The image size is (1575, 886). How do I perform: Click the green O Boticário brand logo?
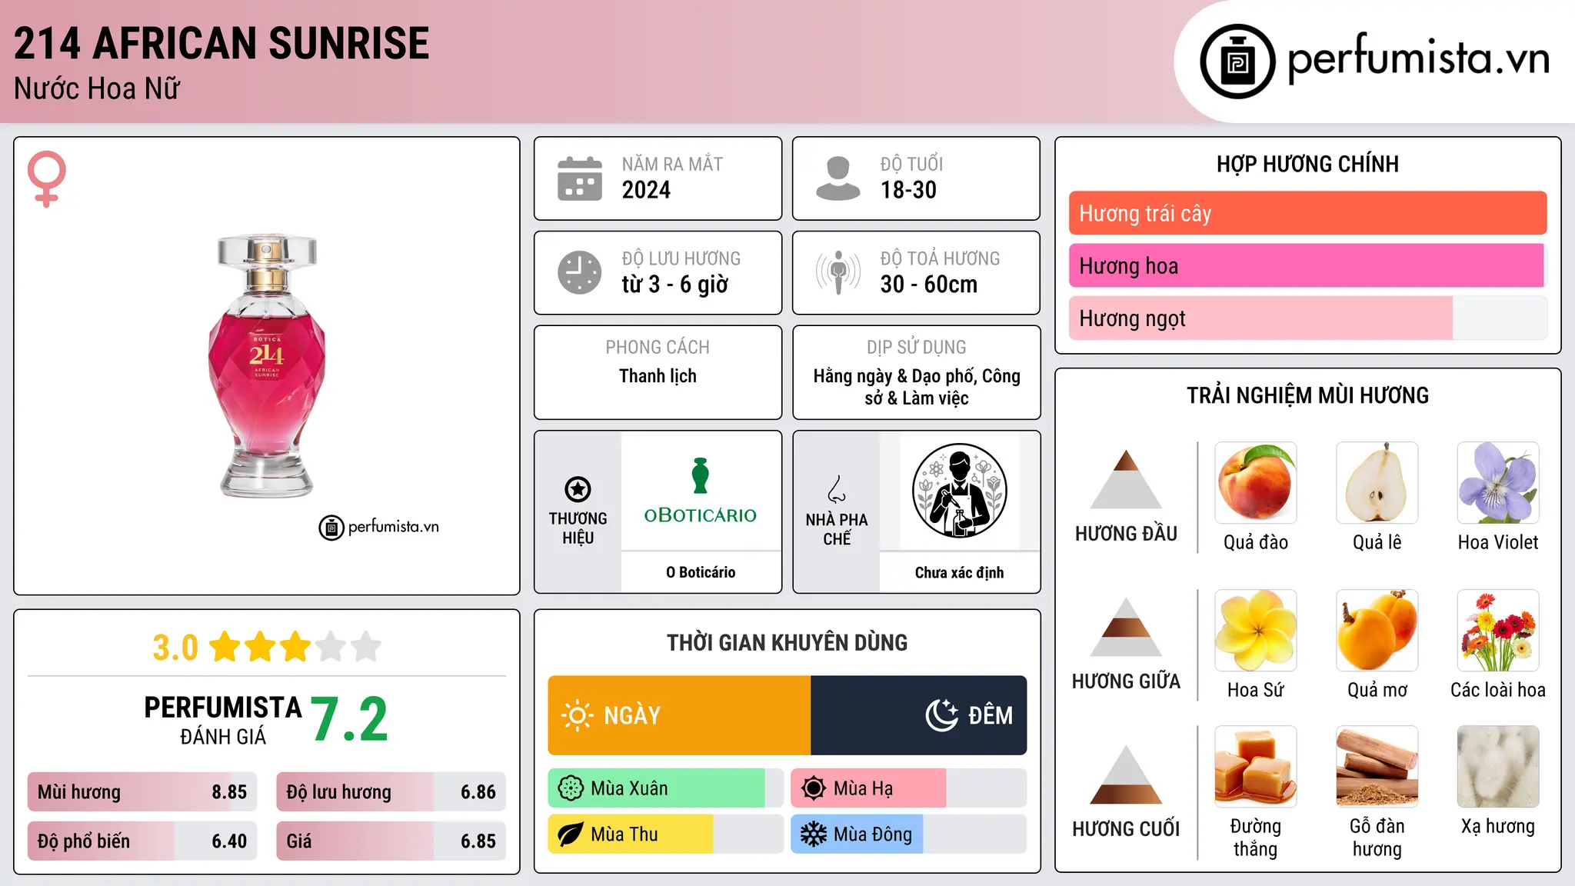click(701, 491)
